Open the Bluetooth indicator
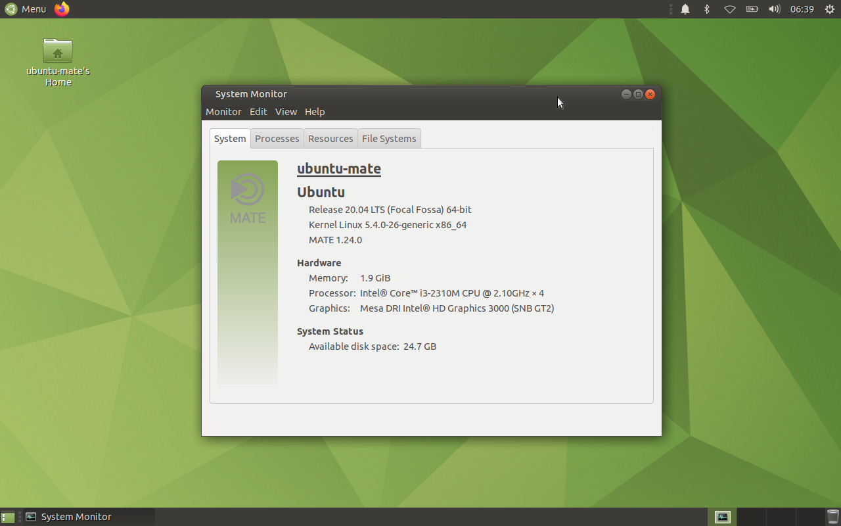 click(707, 9)
